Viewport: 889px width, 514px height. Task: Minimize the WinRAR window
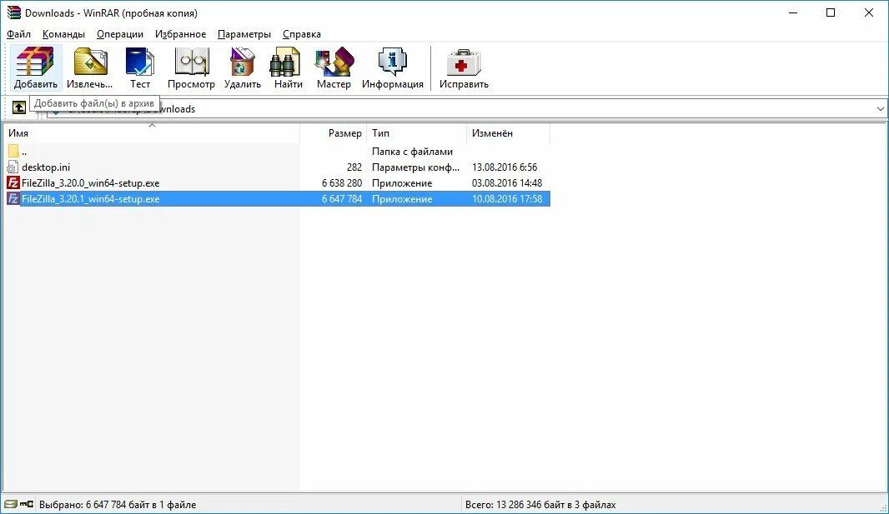coord(793,12)
